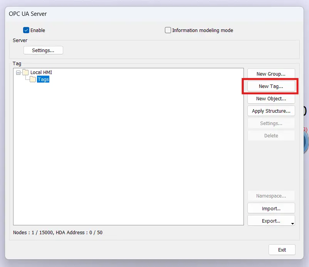Enable Information modeling mode
The height and width of the screenshot is (267, 309).
click(168, 30)
